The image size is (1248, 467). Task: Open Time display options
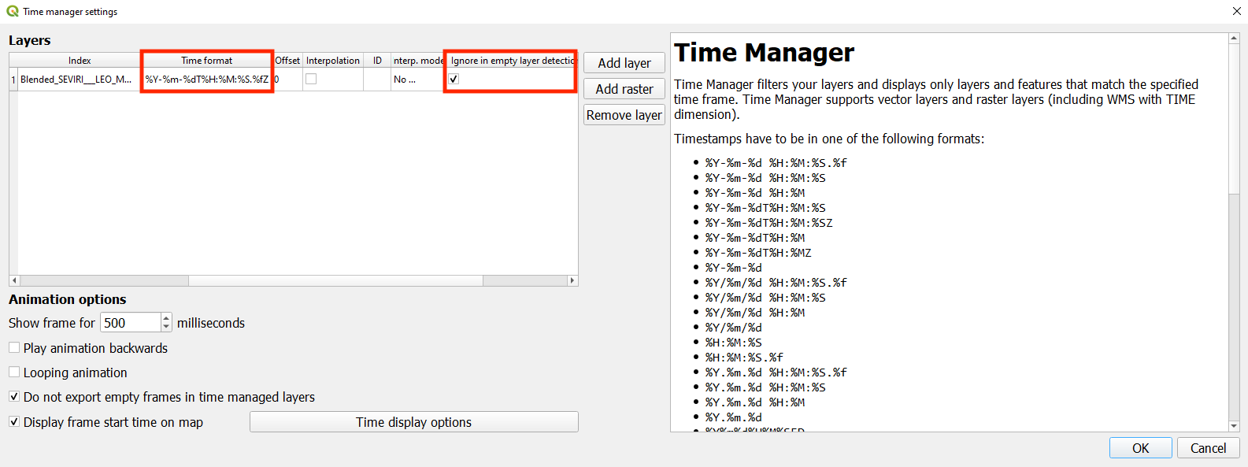point(413,422)
